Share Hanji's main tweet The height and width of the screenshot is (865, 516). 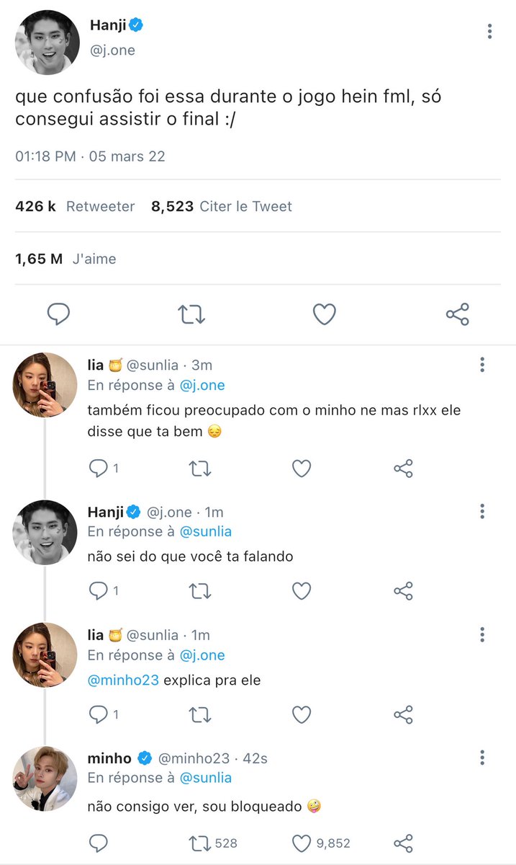click(458, 314)
